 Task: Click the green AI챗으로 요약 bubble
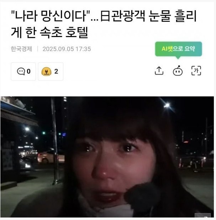tap(178, 49)
